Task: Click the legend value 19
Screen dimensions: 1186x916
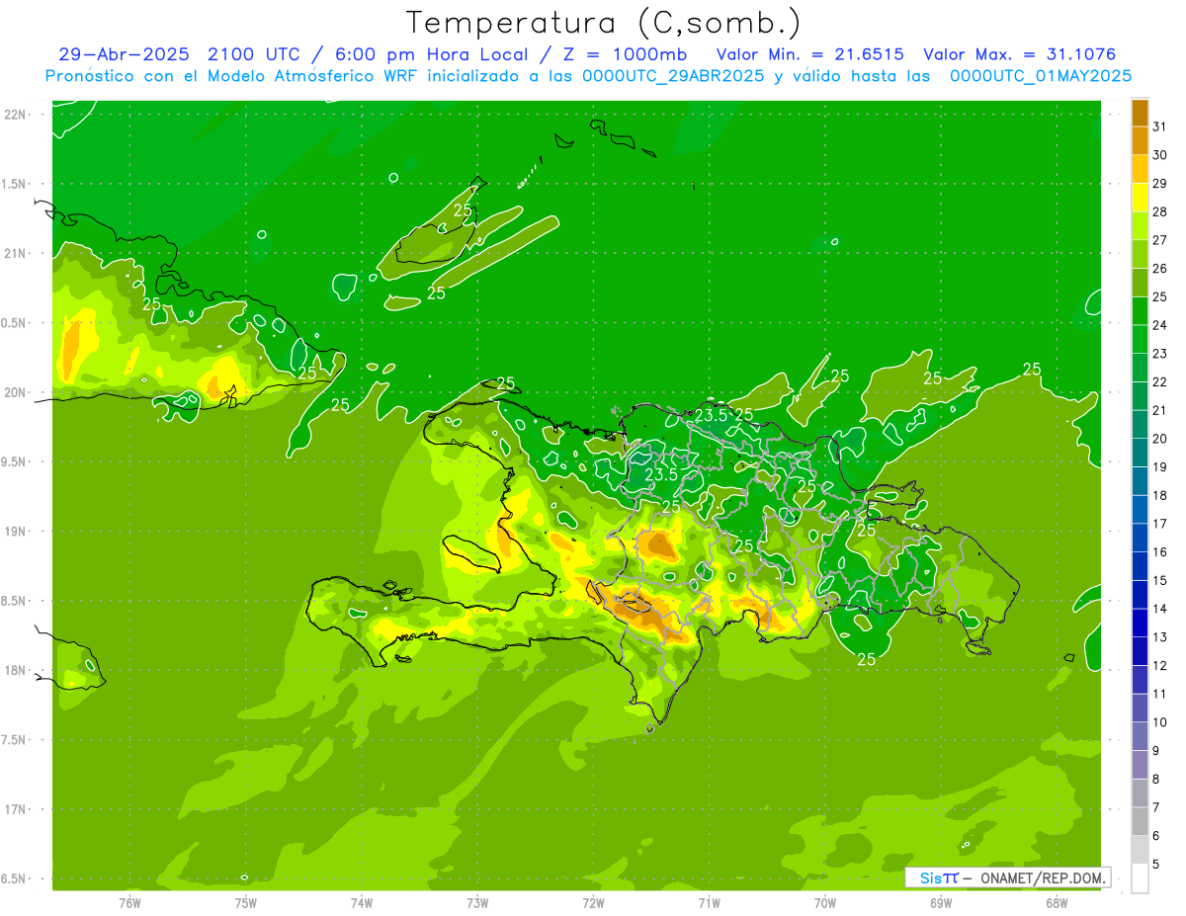Action: (1159, 466)
